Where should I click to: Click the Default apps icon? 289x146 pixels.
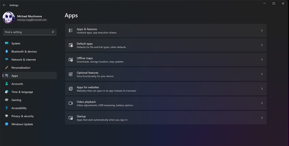click(71, 45)
